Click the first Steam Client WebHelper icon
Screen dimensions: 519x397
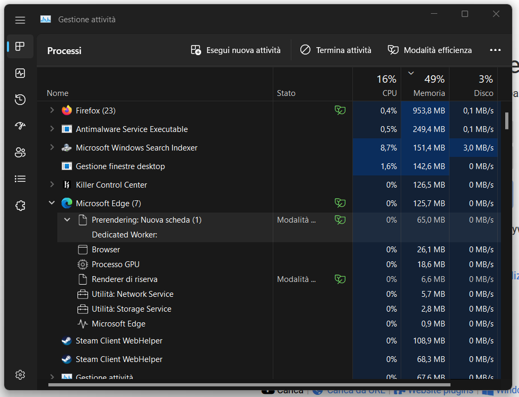66,341
